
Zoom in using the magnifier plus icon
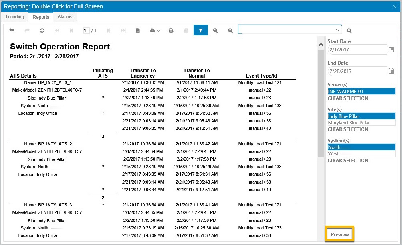[x=215, y=31]
